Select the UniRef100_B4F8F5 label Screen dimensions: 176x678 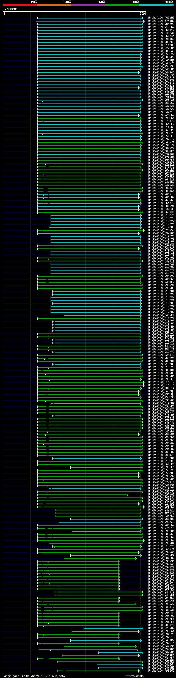[x=161, y=337]
